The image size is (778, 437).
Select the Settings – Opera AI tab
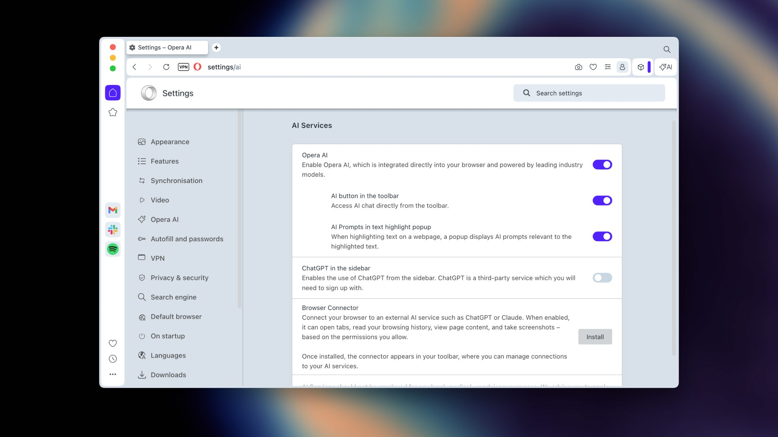[x=167, y=47]
